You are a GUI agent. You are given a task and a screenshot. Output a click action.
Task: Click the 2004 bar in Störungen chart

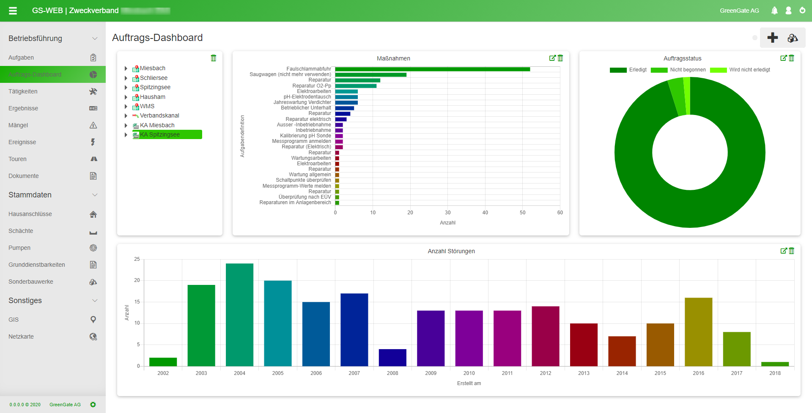pos(239,315)
